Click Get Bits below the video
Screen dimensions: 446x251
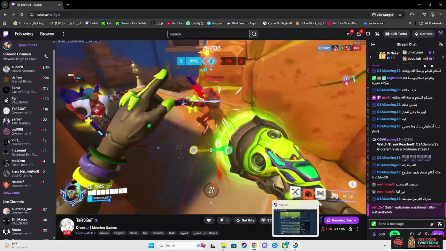click(245, 220)
